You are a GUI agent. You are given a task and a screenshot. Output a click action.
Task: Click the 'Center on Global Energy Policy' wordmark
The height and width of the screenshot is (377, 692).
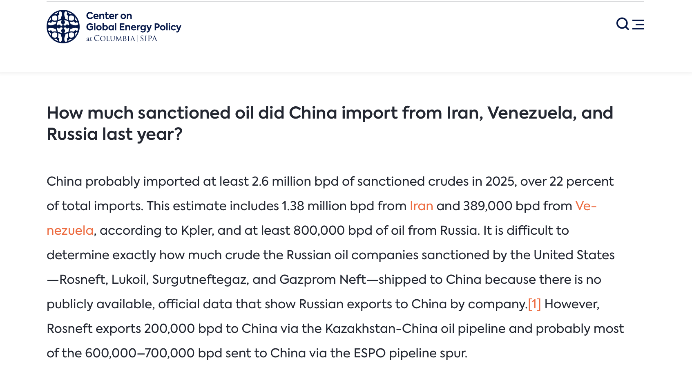pyautogui.click(x=133, y=21)
